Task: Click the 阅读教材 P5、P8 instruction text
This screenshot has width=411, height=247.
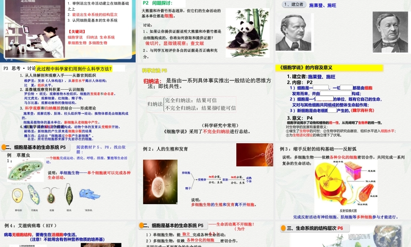Action: tap(101, 149)
